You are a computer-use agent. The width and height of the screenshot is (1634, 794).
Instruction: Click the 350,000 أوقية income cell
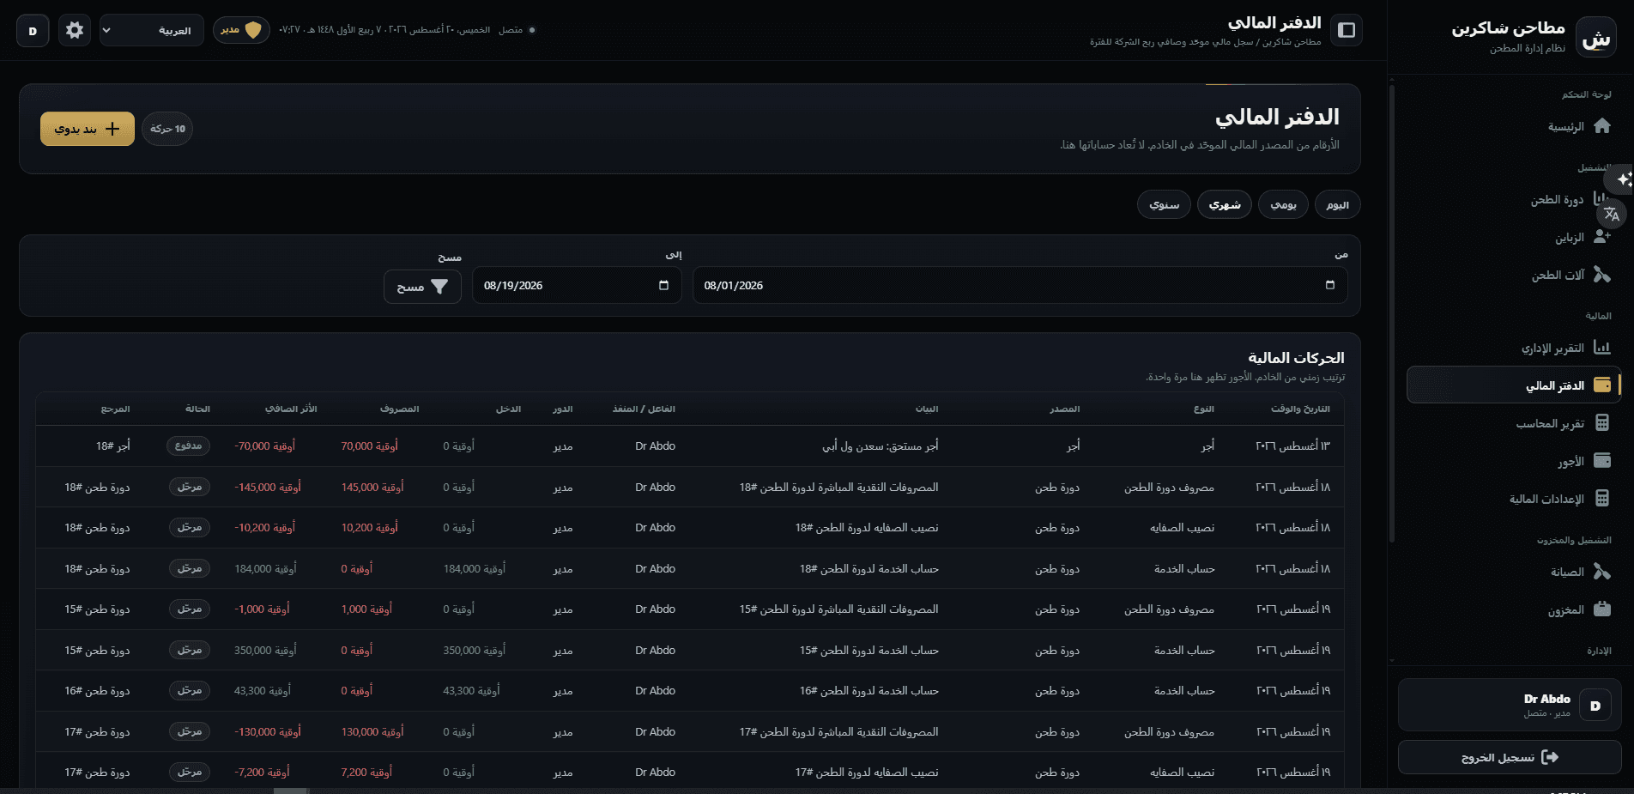click(x=474, y=651)
